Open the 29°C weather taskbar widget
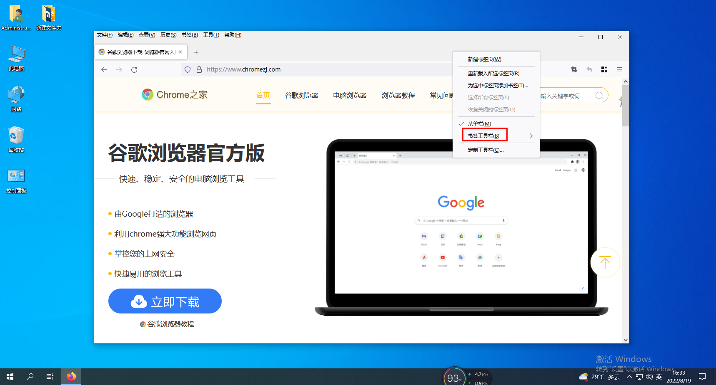The width and height of the screenshot is (716, 385). coord(599,377)
